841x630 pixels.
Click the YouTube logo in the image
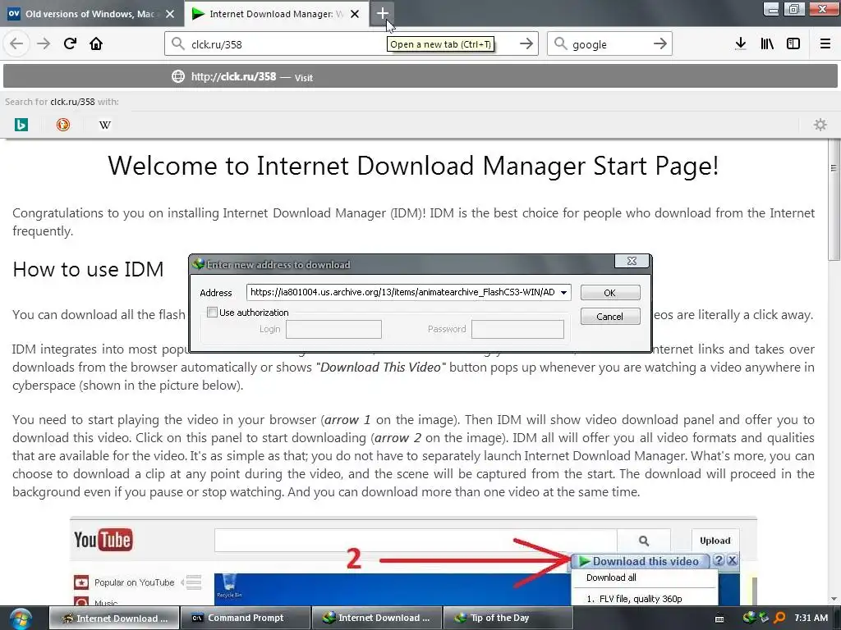point(103,540)
